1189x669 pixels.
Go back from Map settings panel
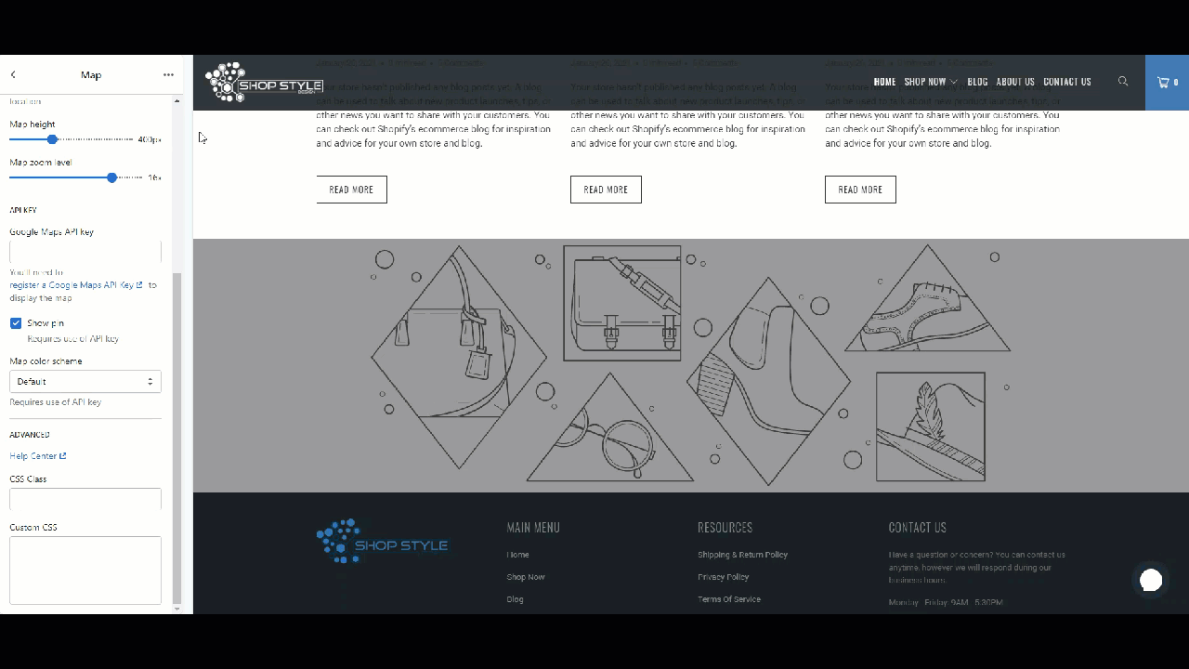coord(13,74)
